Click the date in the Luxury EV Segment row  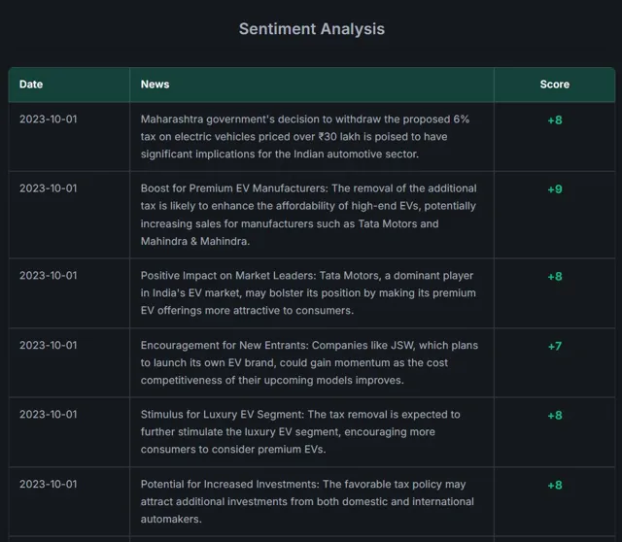coord(48,415)
